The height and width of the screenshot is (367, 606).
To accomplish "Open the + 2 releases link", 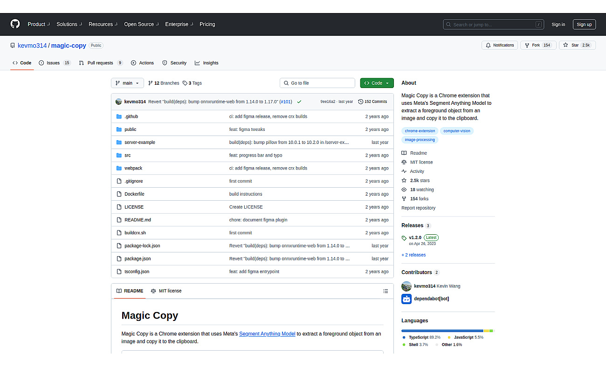I will click(x=413, y=255).
